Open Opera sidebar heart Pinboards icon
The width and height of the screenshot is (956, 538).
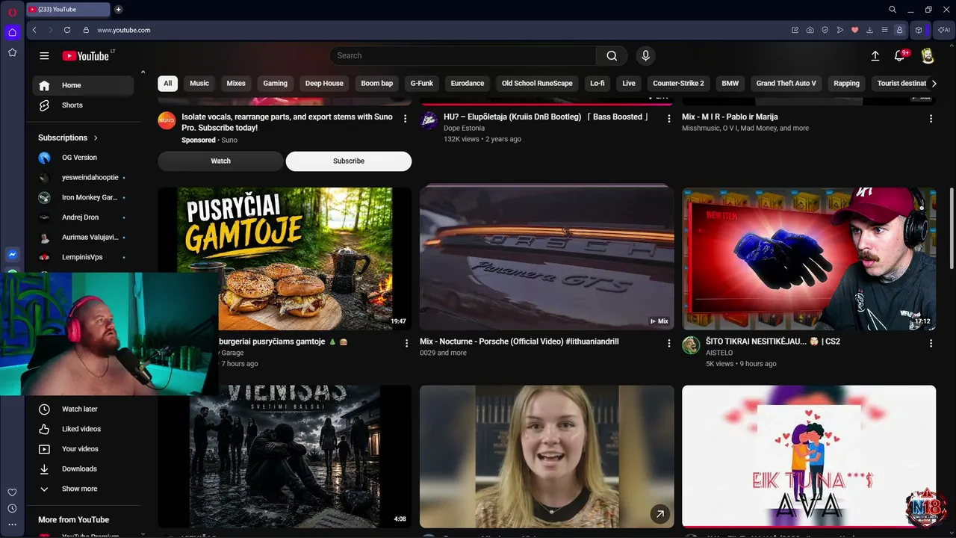pos(12,492)
